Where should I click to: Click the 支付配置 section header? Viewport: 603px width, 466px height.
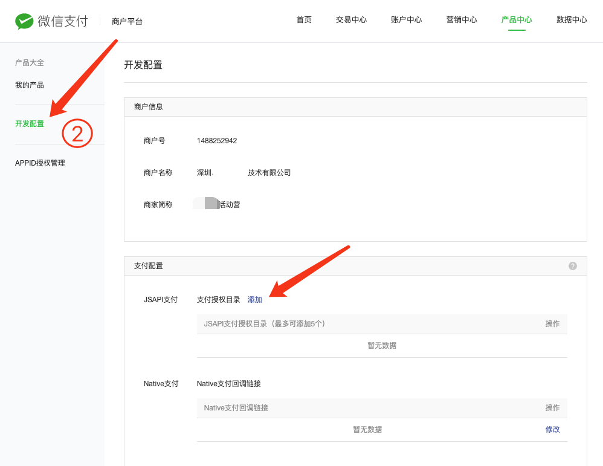149,266
